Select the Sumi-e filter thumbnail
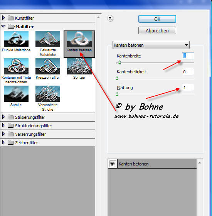Image resolution: width=212 pixels, height=216 pixels. (16, 94)
